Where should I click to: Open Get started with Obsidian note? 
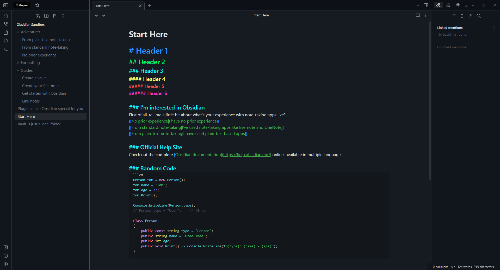pos(44,93)
